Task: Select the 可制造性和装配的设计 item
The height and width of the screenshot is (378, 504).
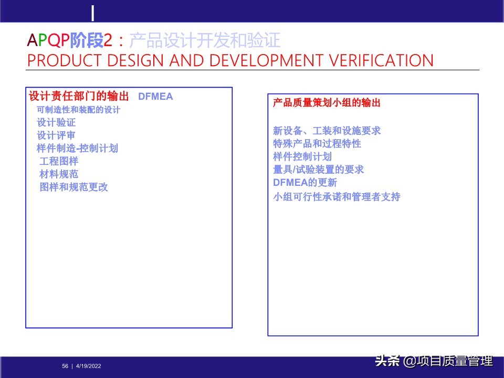Action: [x=77, y=110]
